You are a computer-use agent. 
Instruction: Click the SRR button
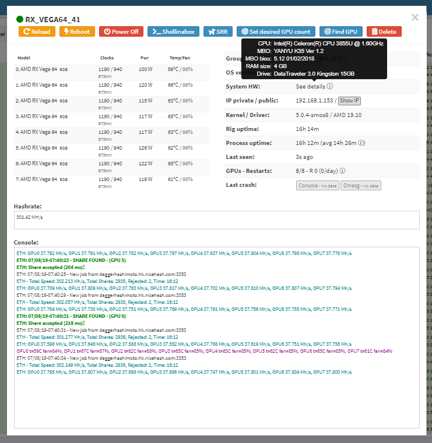coord(218,31)
